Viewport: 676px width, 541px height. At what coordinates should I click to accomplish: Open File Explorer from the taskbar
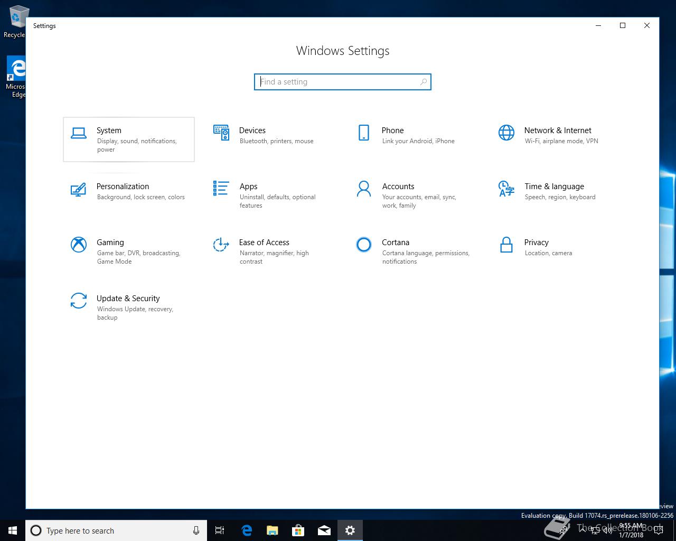point(272,530)
